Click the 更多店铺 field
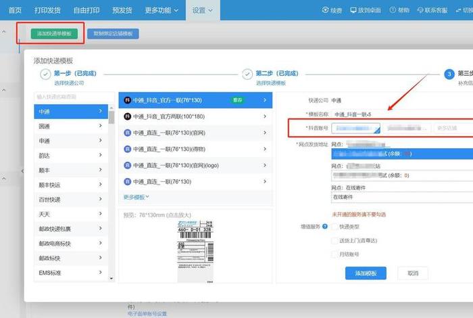The height and width of the screenshot is (318, 473). click(x=453, y=129)
